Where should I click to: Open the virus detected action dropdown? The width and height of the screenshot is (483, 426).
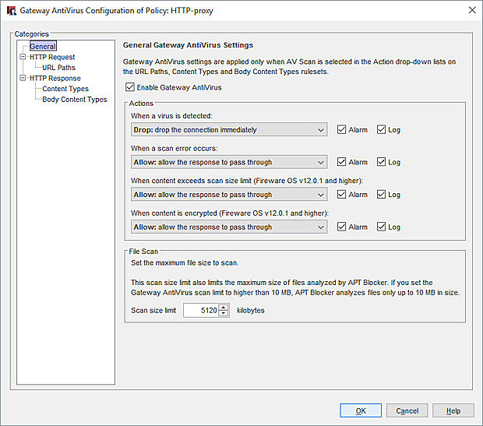click(228, 130)
